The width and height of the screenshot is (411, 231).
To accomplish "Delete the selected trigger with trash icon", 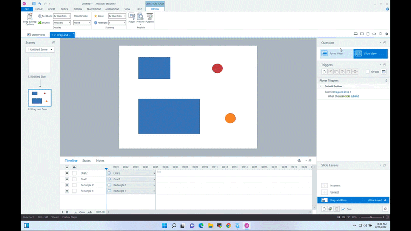I will 349,72.
